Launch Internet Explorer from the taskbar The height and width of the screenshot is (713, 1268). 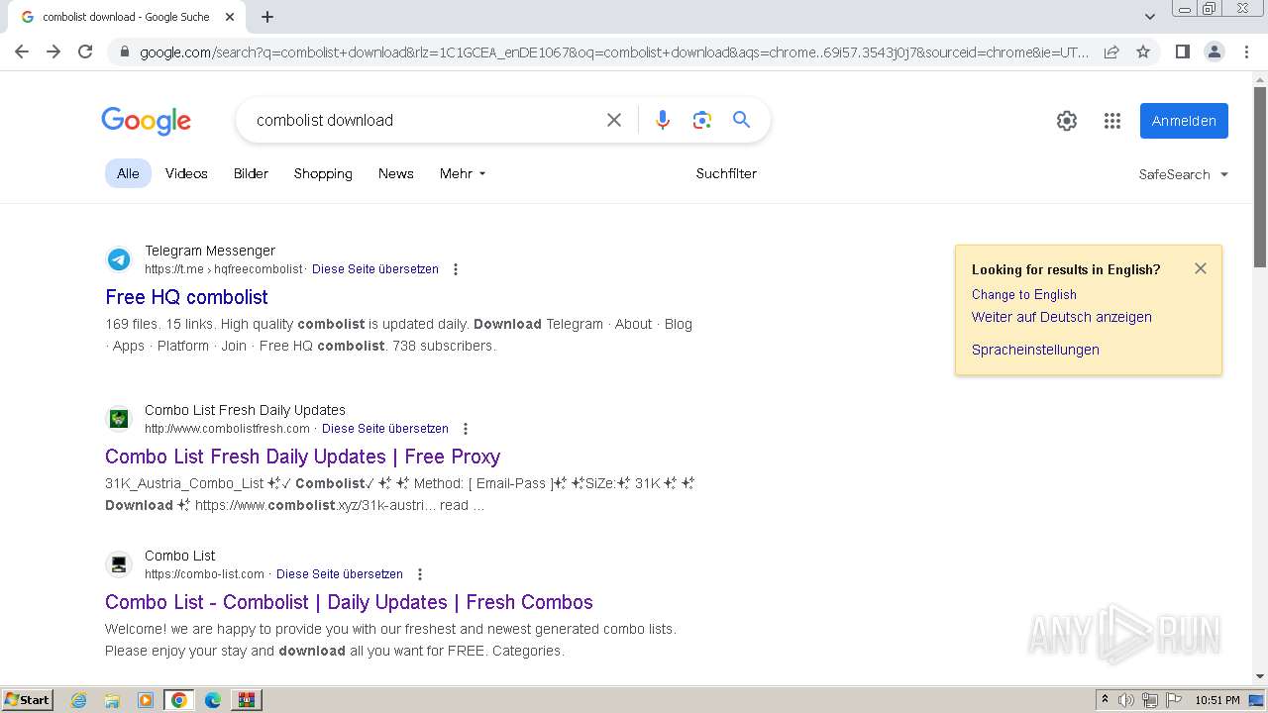79,700
